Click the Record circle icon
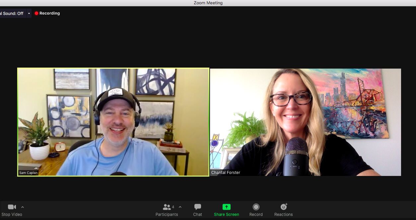 [256, 207]
